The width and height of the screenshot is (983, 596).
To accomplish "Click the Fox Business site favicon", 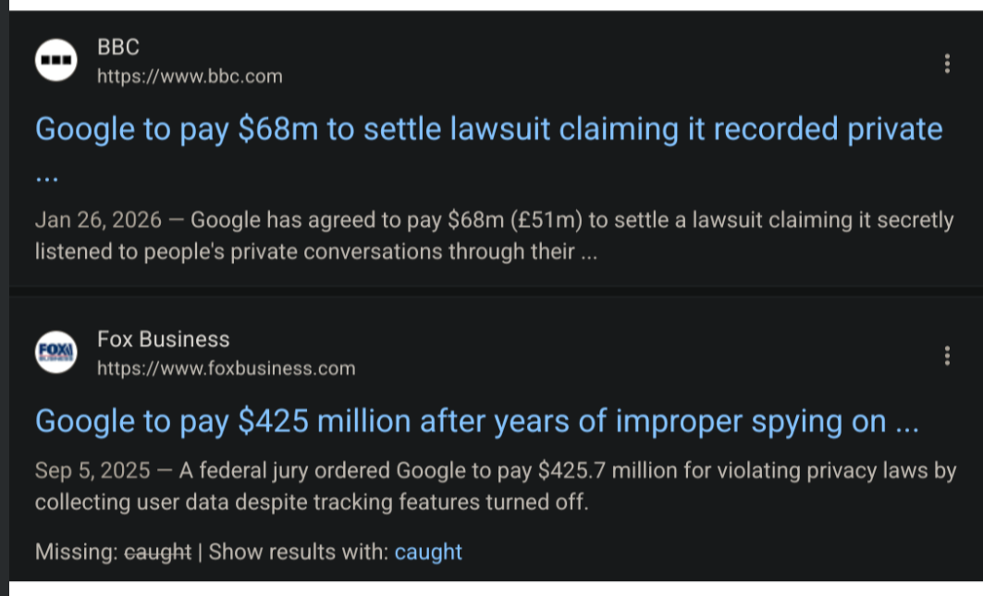I will coord(55,353).
